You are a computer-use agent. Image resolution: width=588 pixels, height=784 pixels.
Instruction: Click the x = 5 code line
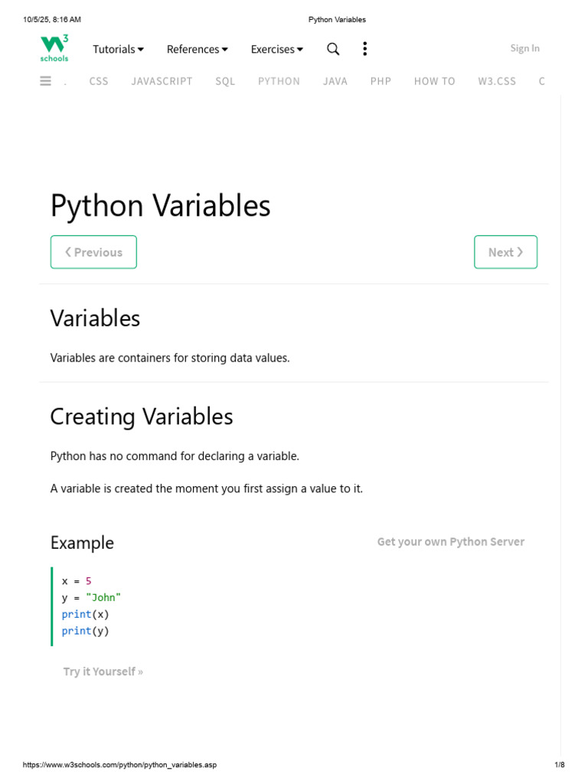[77, 581]
